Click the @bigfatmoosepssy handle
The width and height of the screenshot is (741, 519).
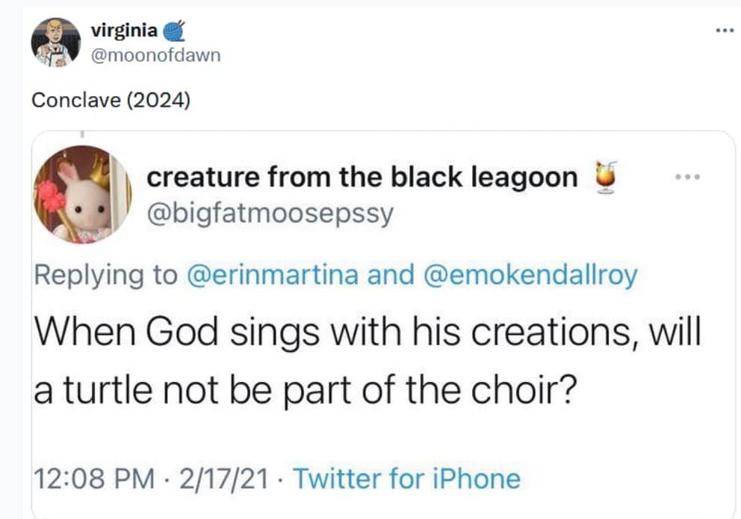coord(270,214)
